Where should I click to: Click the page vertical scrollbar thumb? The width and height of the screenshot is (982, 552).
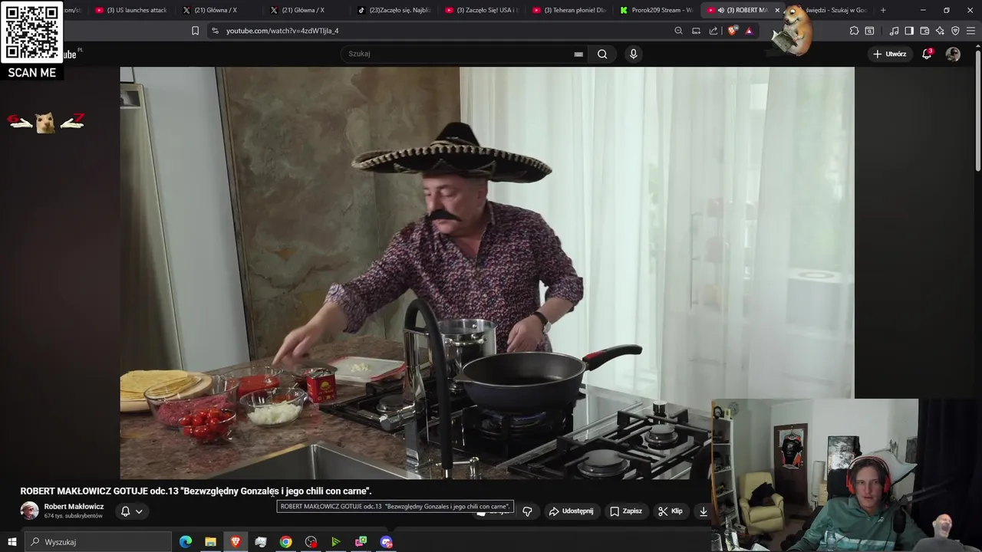click(977, 110)
